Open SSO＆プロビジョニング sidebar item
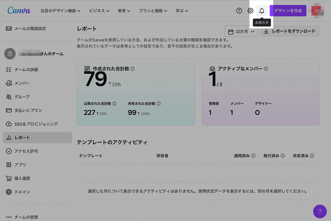The image size is (331, 221). (38, 124)
